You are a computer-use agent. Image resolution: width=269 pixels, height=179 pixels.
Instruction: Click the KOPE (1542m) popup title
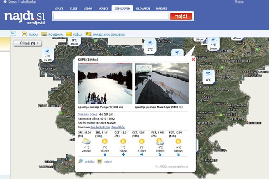[88, 59]
